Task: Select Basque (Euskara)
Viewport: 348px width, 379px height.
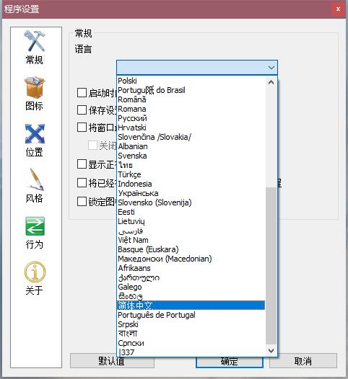Action: tap(191, 249)
